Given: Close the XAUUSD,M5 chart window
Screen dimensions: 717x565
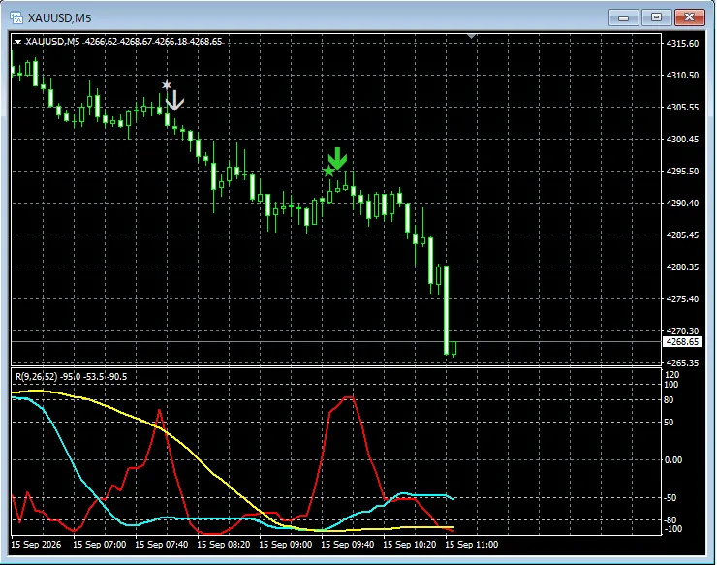Looking at the screenshot, I should 689,17.
